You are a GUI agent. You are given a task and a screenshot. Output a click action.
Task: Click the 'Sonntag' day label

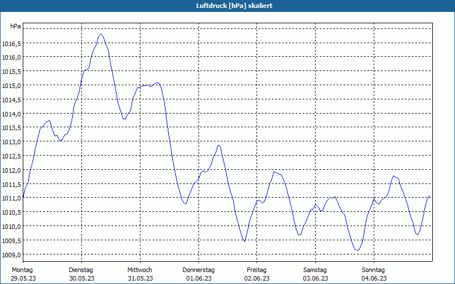pos(373,270)
